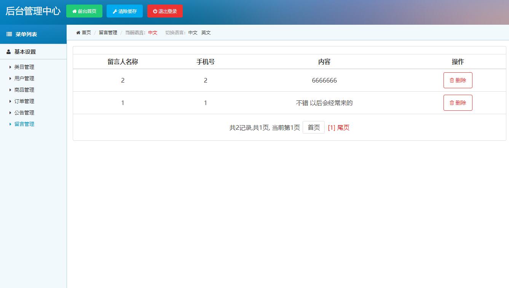Select the home icon on 前台首页 button

75,11
